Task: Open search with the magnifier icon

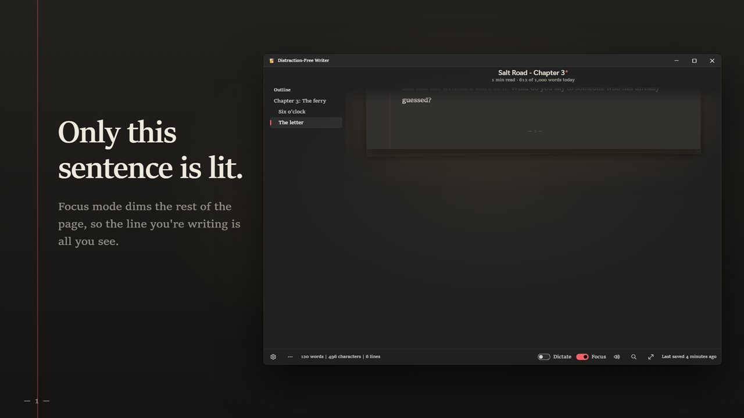Action: [634, 356]
